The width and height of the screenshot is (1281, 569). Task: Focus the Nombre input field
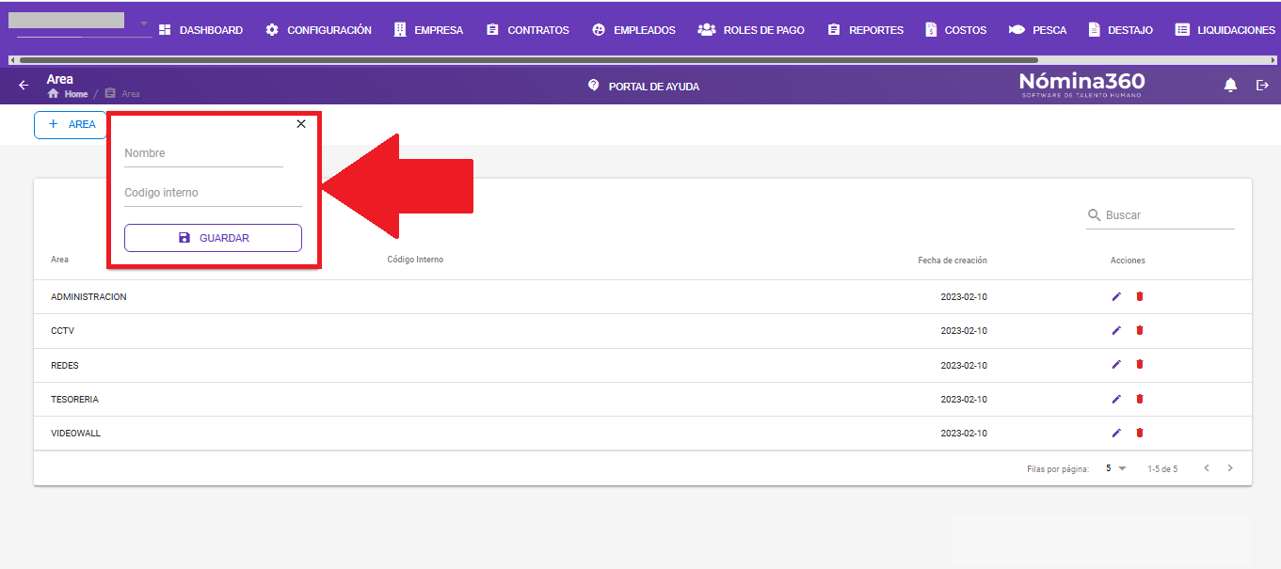[203, 153]
